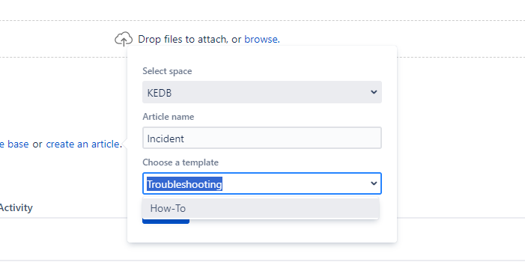Open the knowledge base link
Screen dimensions: 525x274
click(14, 144)
